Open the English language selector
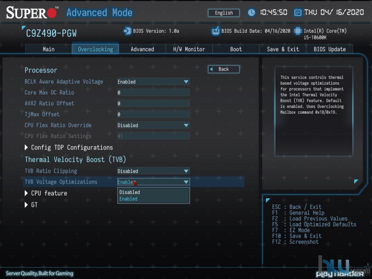This screenshot has height=279, width=372. pyautogui.click(x=224, y=13)
